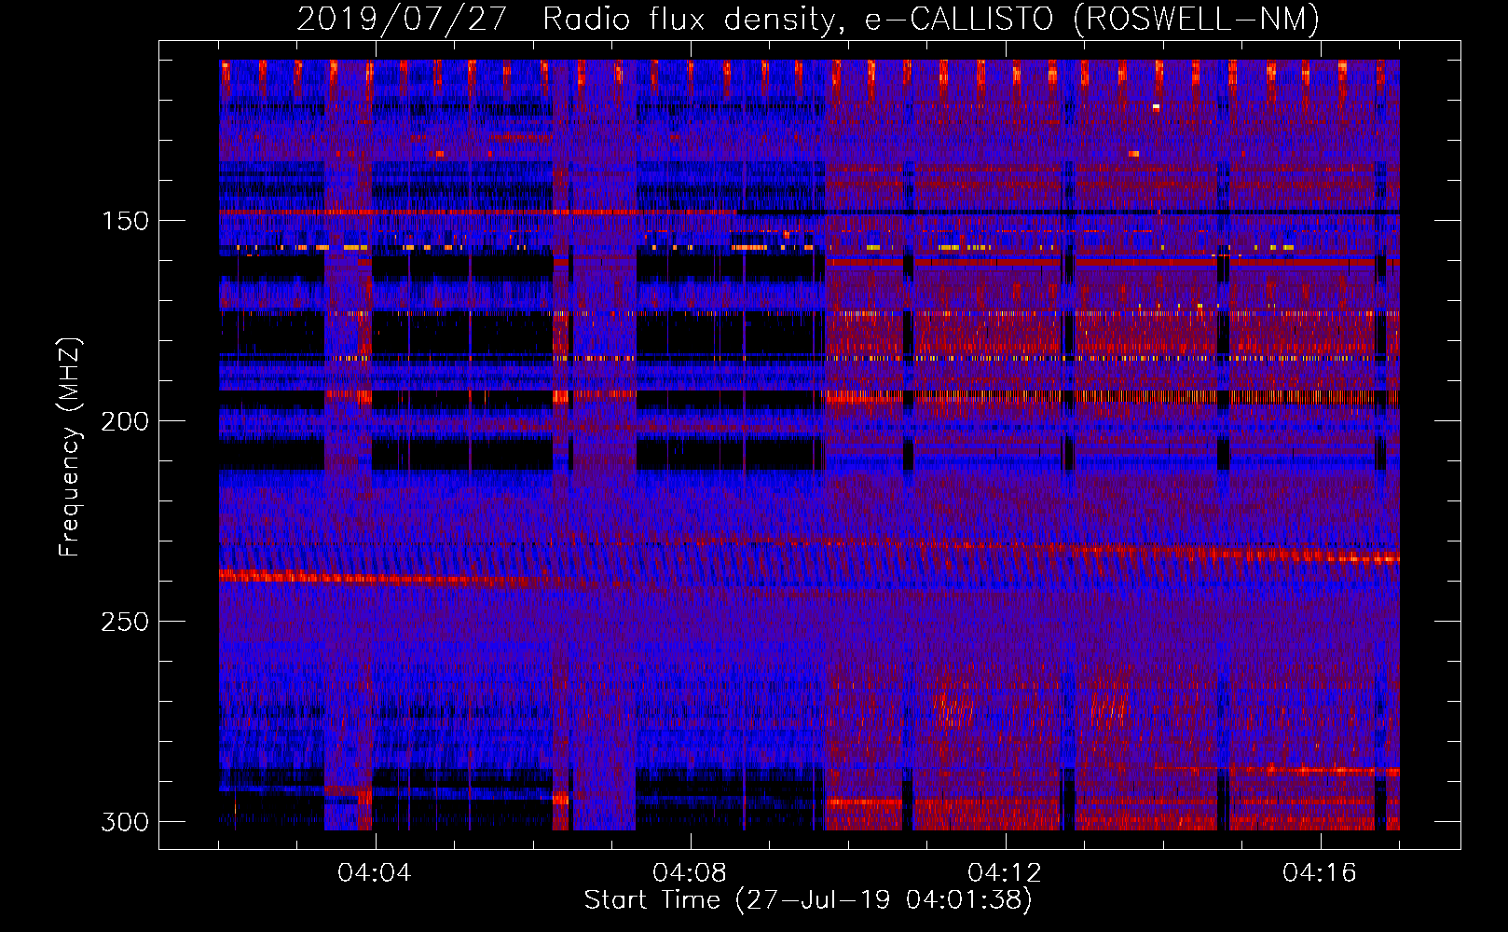Click the 150 frequency tick label

[x=125, y=221]
